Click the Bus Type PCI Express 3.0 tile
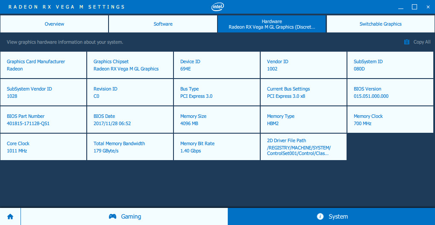The width and height of the screenshot is (435, 225). [217, 92]
